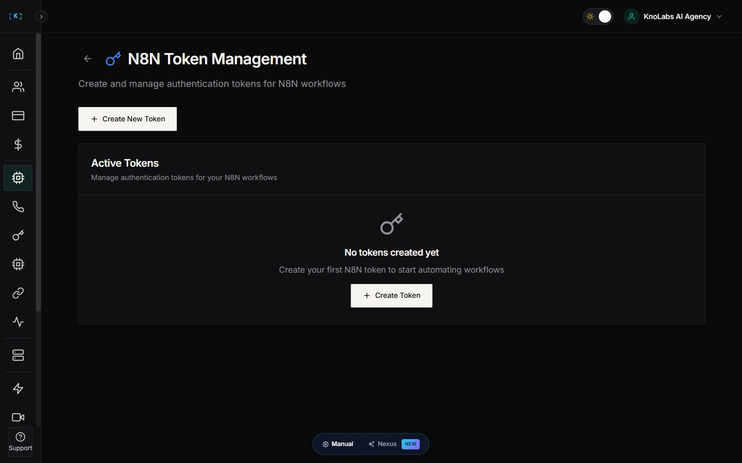Open the server stack sidebar icon
Image resolution: width=742 pixels, height=463 pixels.
(x=18, y=355)
